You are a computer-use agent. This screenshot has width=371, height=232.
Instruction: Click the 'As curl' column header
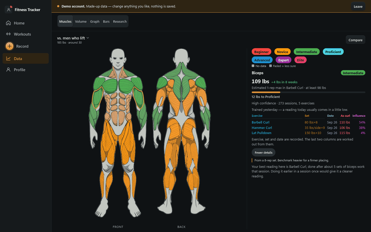click(345, 116)
